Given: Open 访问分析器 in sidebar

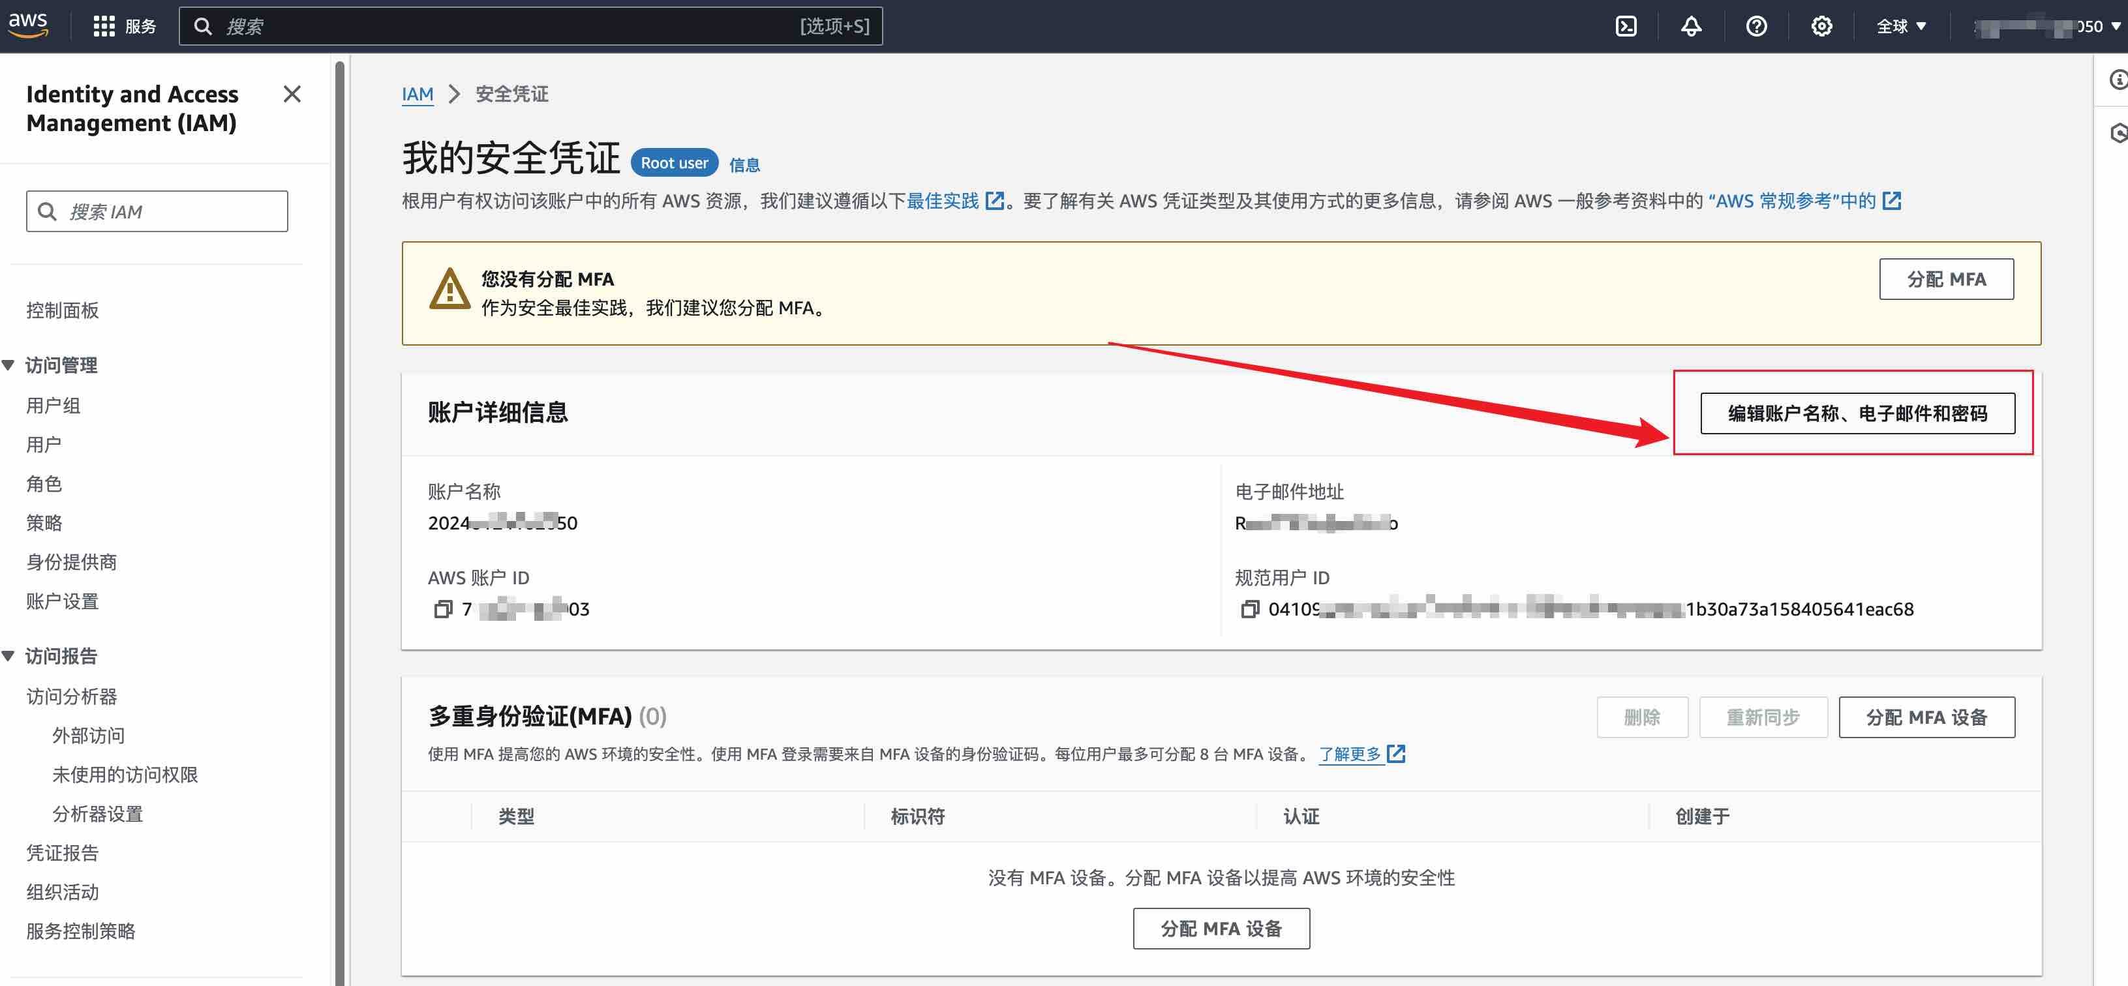Looking at the screenshot, I should [x=72, y=696].
